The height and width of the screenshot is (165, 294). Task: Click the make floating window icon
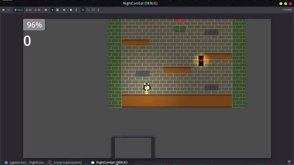(x=88, y=10)
